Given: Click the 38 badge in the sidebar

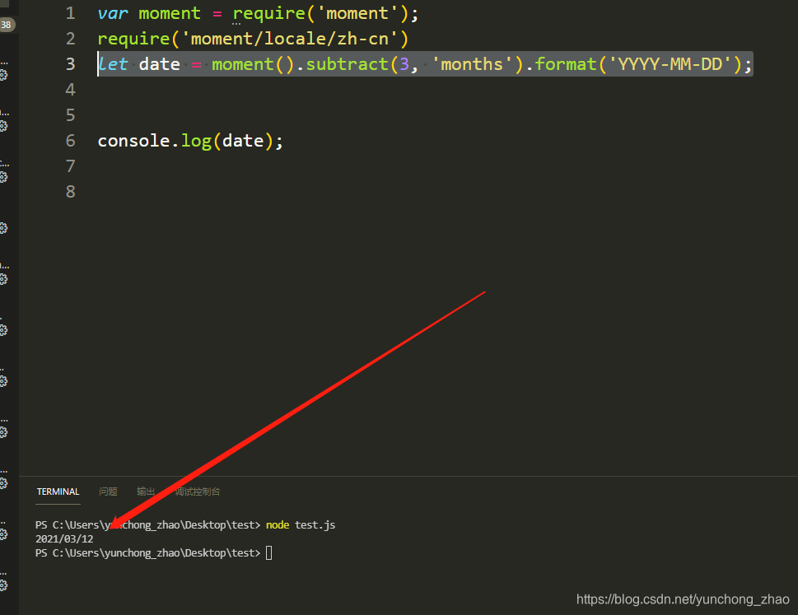Looking at the screenshot, I should point(7,25).
